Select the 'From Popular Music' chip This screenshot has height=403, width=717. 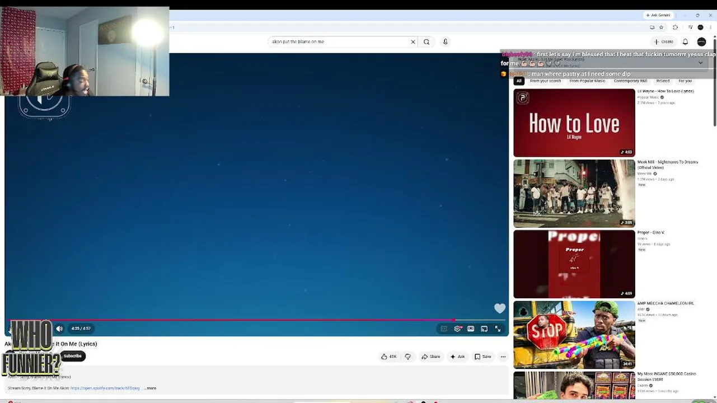[x=587, y=81]
